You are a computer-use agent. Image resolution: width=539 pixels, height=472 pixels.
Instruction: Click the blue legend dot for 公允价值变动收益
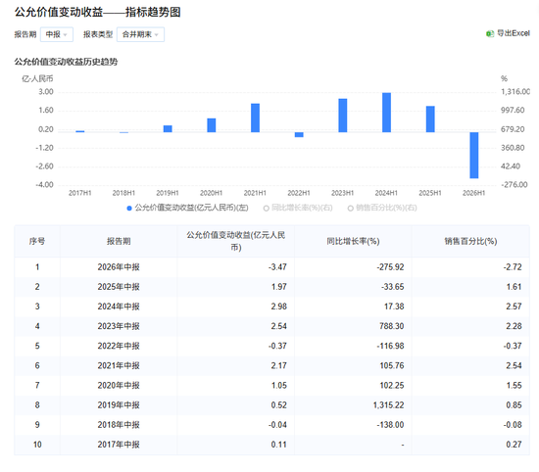coord(129,209)
